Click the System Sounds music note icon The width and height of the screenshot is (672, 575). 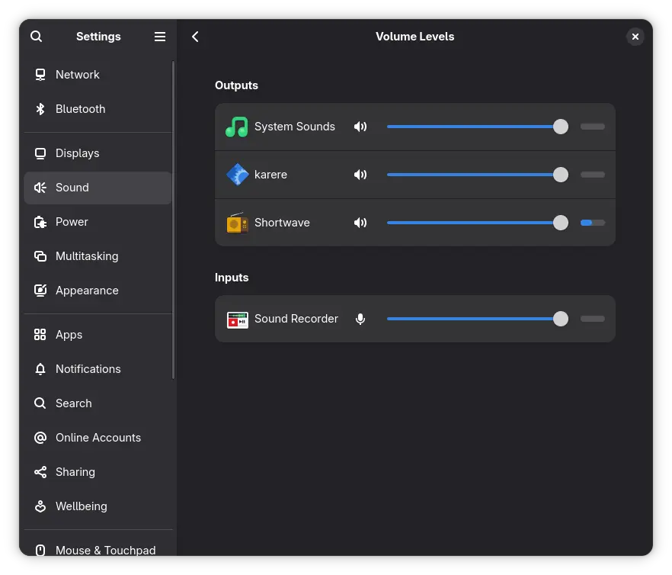click(237, 127)
